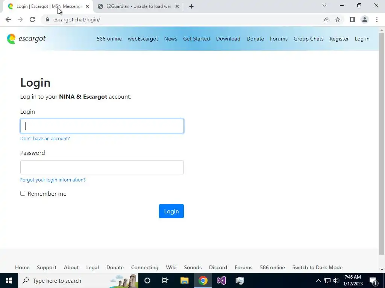Screen dimensions: 385x288
Task: Open the Windows Start button
Action: (x=9, y=280)
